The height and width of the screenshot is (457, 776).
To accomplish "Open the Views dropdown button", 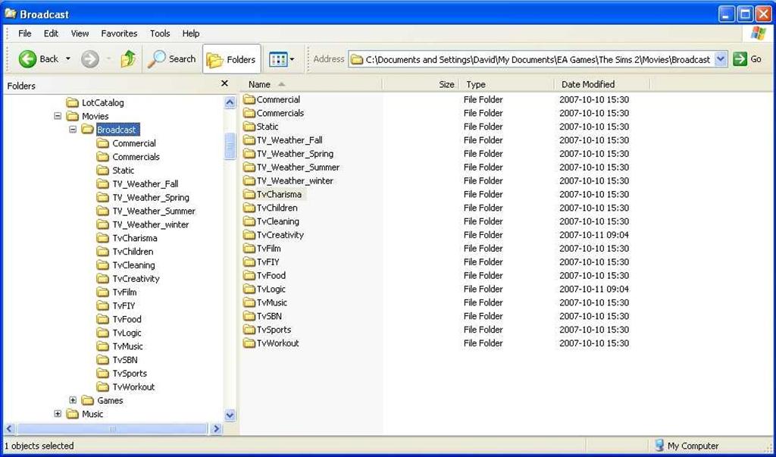I will click(282, 59).
